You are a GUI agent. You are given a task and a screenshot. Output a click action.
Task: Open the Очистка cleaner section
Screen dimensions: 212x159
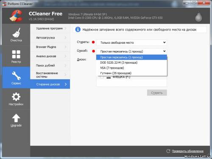(16, 35)
